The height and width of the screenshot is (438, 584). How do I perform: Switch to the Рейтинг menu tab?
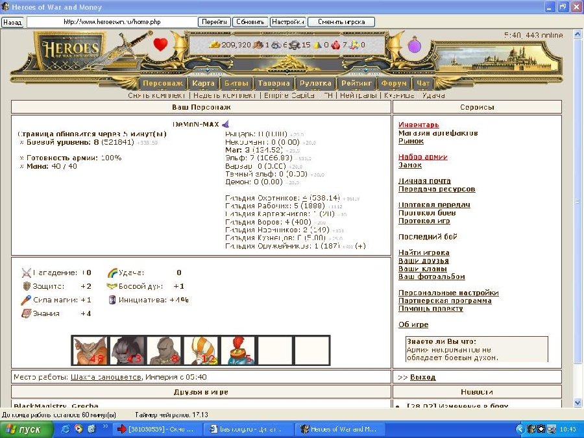[356, 84]
